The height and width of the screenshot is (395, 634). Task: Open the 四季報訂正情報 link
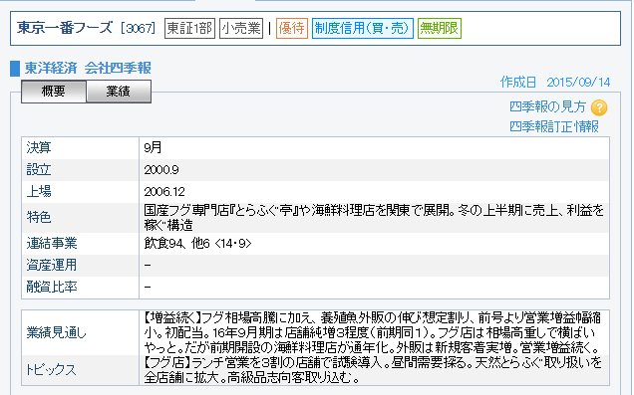pyautogui.click(x=554, y=126)
